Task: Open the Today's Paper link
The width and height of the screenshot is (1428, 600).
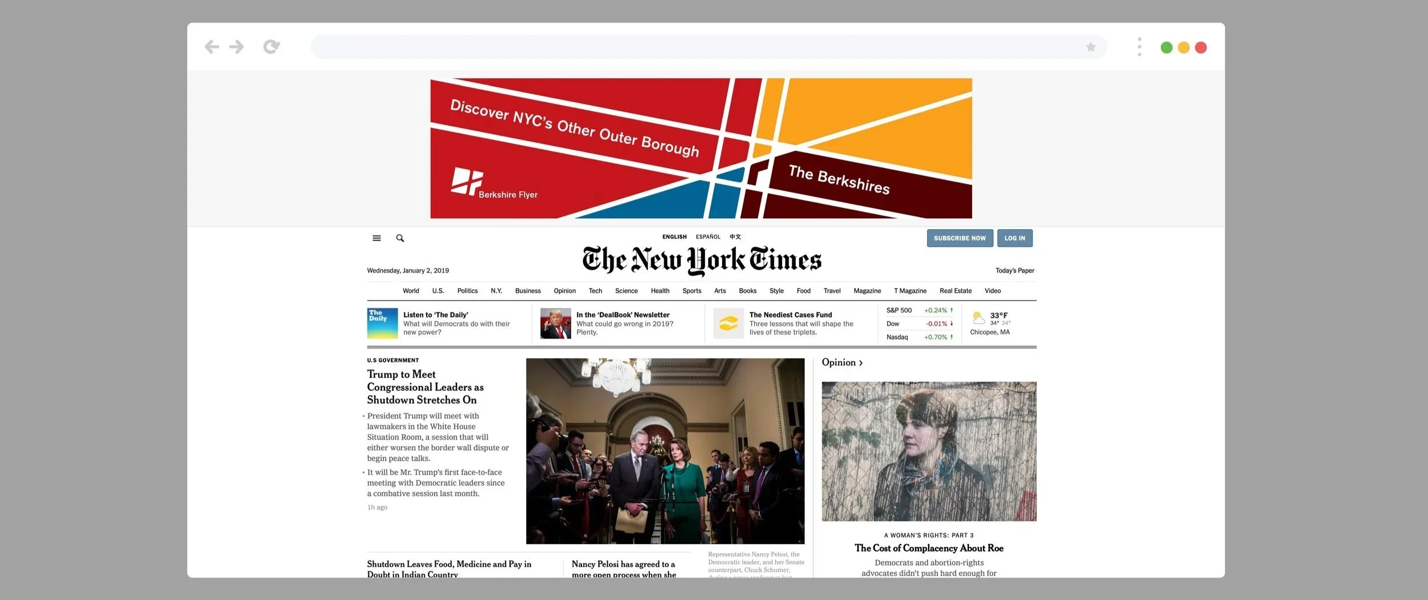Action: point(1014,271)
